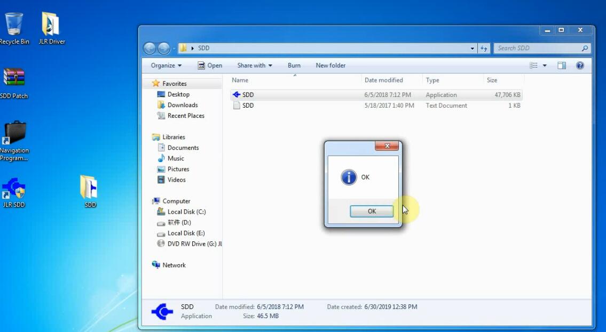Expand the address bar breadcrumb arrow before SDD
The image size is (606, 332).
192,48
